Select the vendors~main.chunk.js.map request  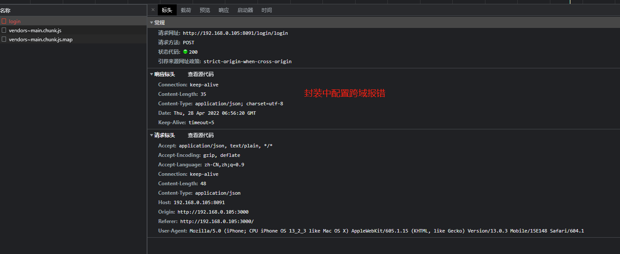pos(73,40)
